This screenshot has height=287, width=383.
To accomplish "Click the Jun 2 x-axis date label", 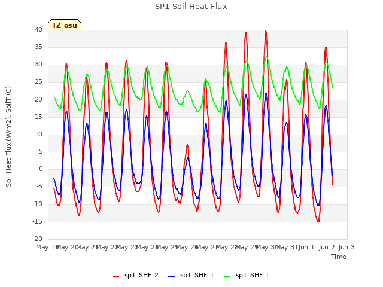I will (x=327, y=247).
